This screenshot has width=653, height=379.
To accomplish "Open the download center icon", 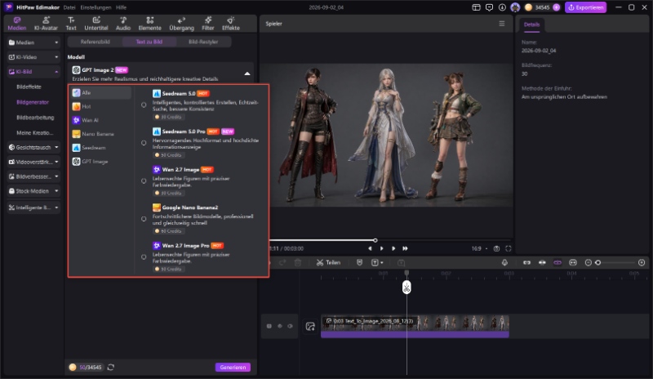I will tap(502, 7).
